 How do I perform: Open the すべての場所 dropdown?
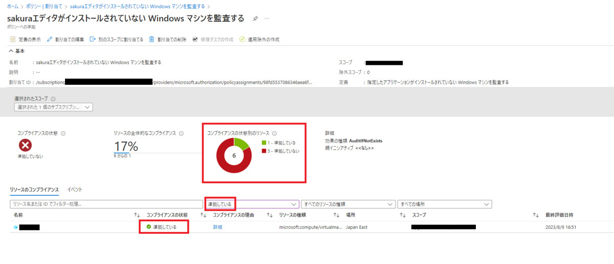445,204
